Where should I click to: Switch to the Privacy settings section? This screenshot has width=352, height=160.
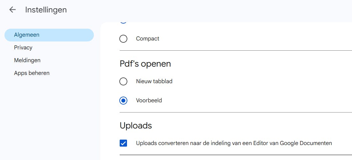click(23, 47)
